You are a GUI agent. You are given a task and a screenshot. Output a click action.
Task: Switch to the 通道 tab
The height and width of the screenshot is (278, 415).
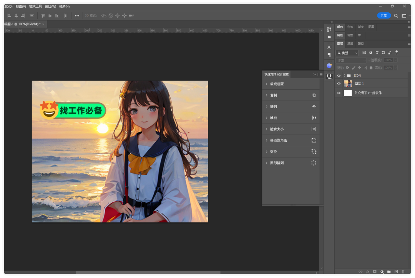[x=350, y=44]
